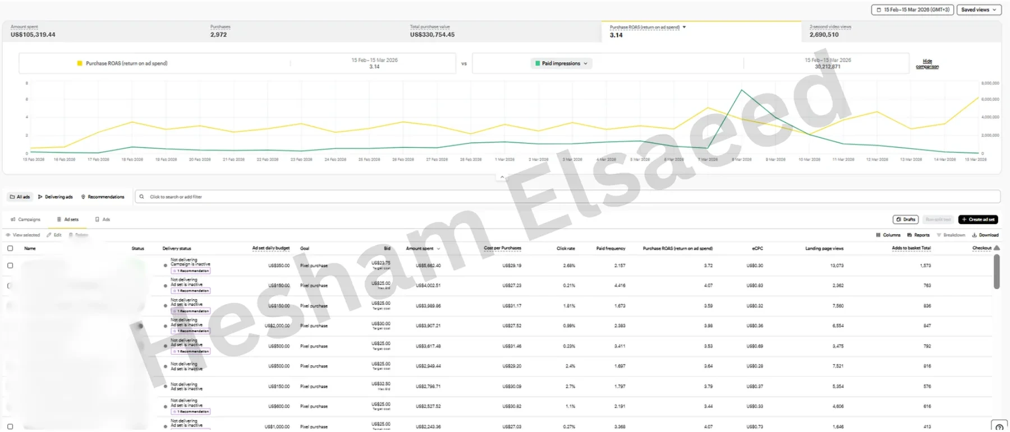This screenshot has width=1010, height=432.
Task: Download the ad set table data
Action: pos(985,235)
